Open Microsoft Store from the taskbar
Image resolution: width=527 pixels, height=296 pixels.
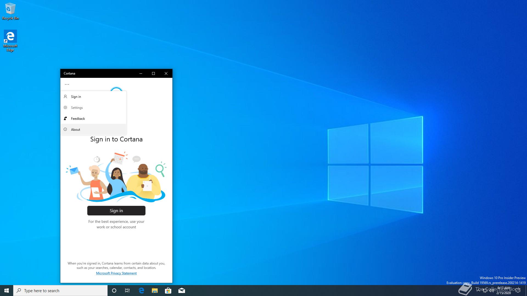click(x=168, y=291)
